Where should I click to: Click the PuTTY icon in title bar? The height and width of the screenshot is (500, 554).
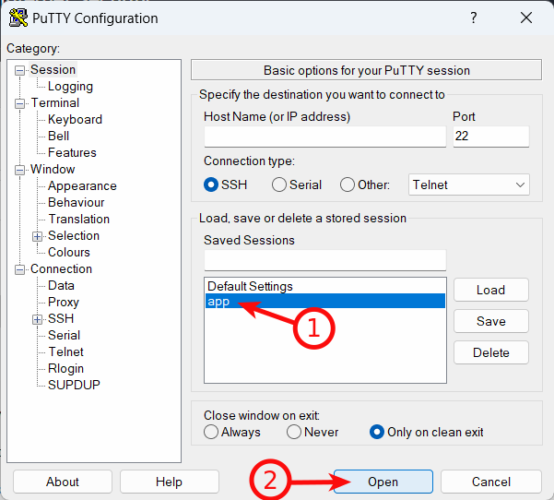(x=18, y=18)
